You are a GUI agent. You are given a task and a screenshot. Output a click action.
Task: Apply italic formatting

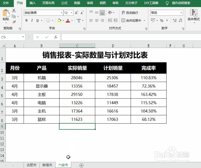[x=32, y=20]
